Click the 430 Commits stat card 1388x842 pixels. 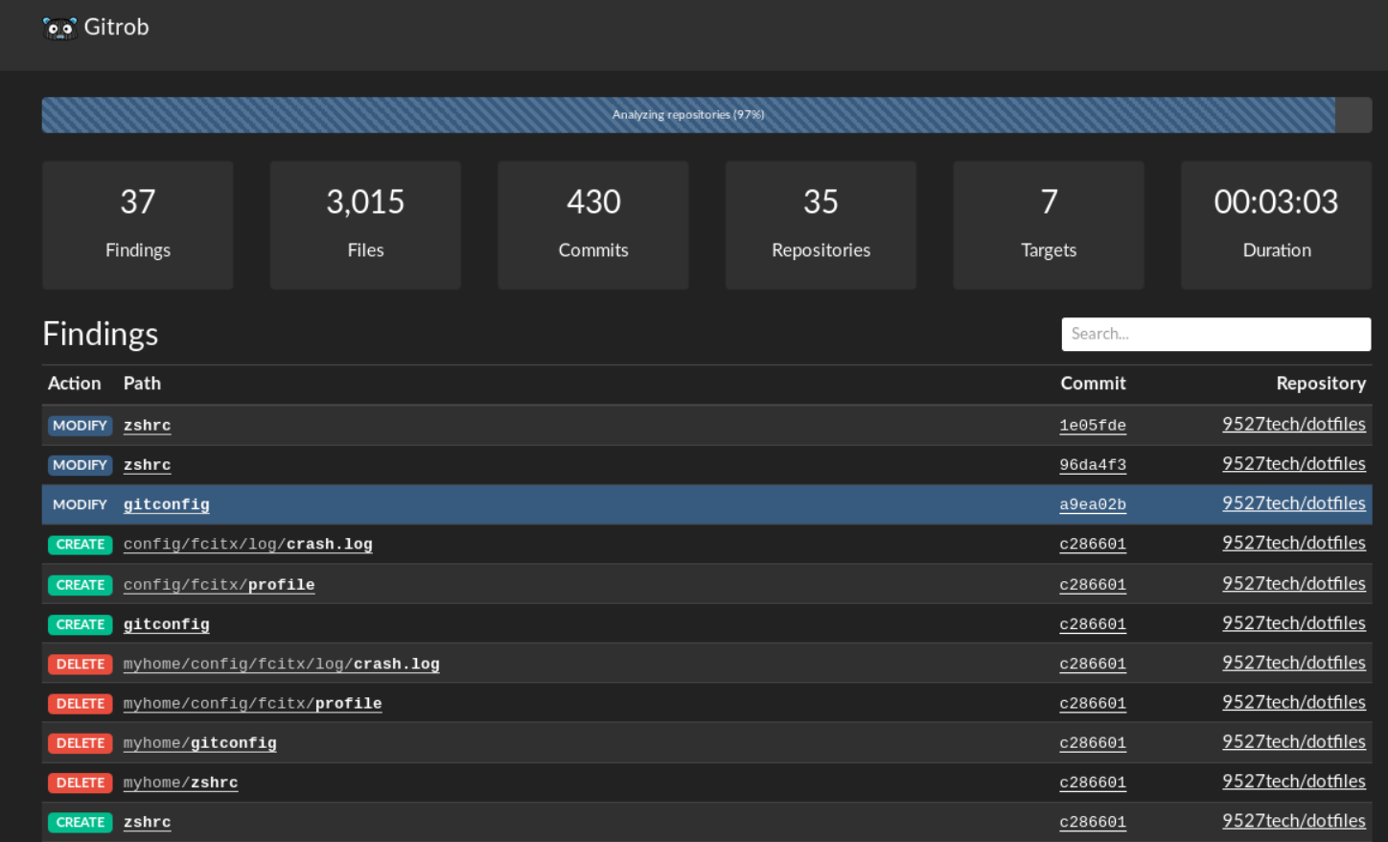(592, 224)
